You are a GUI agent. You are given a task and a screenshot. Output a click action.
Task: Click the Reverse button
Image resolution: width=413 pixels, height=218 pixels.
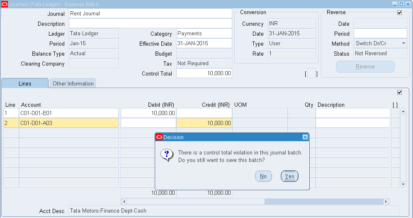(x=365, y=67)
